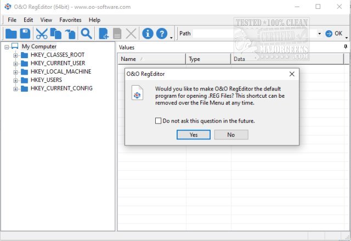
Task: Click the grayed Edit entry document icon
Action: [x=117, y=34]
